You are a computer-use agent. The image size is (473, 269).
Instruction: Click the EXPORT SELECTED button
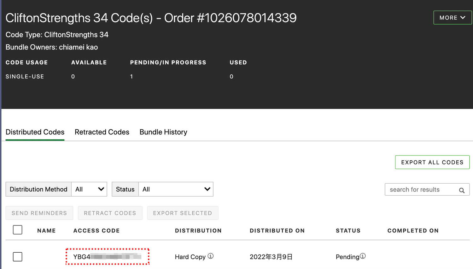[x=183, y=213]
